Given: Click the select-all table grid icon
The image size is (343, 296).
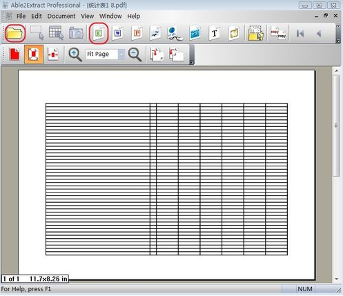Looking at the screenshot, I should pos(56,33).
